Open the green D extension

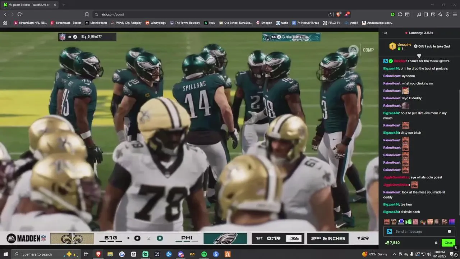click(392, 14)
